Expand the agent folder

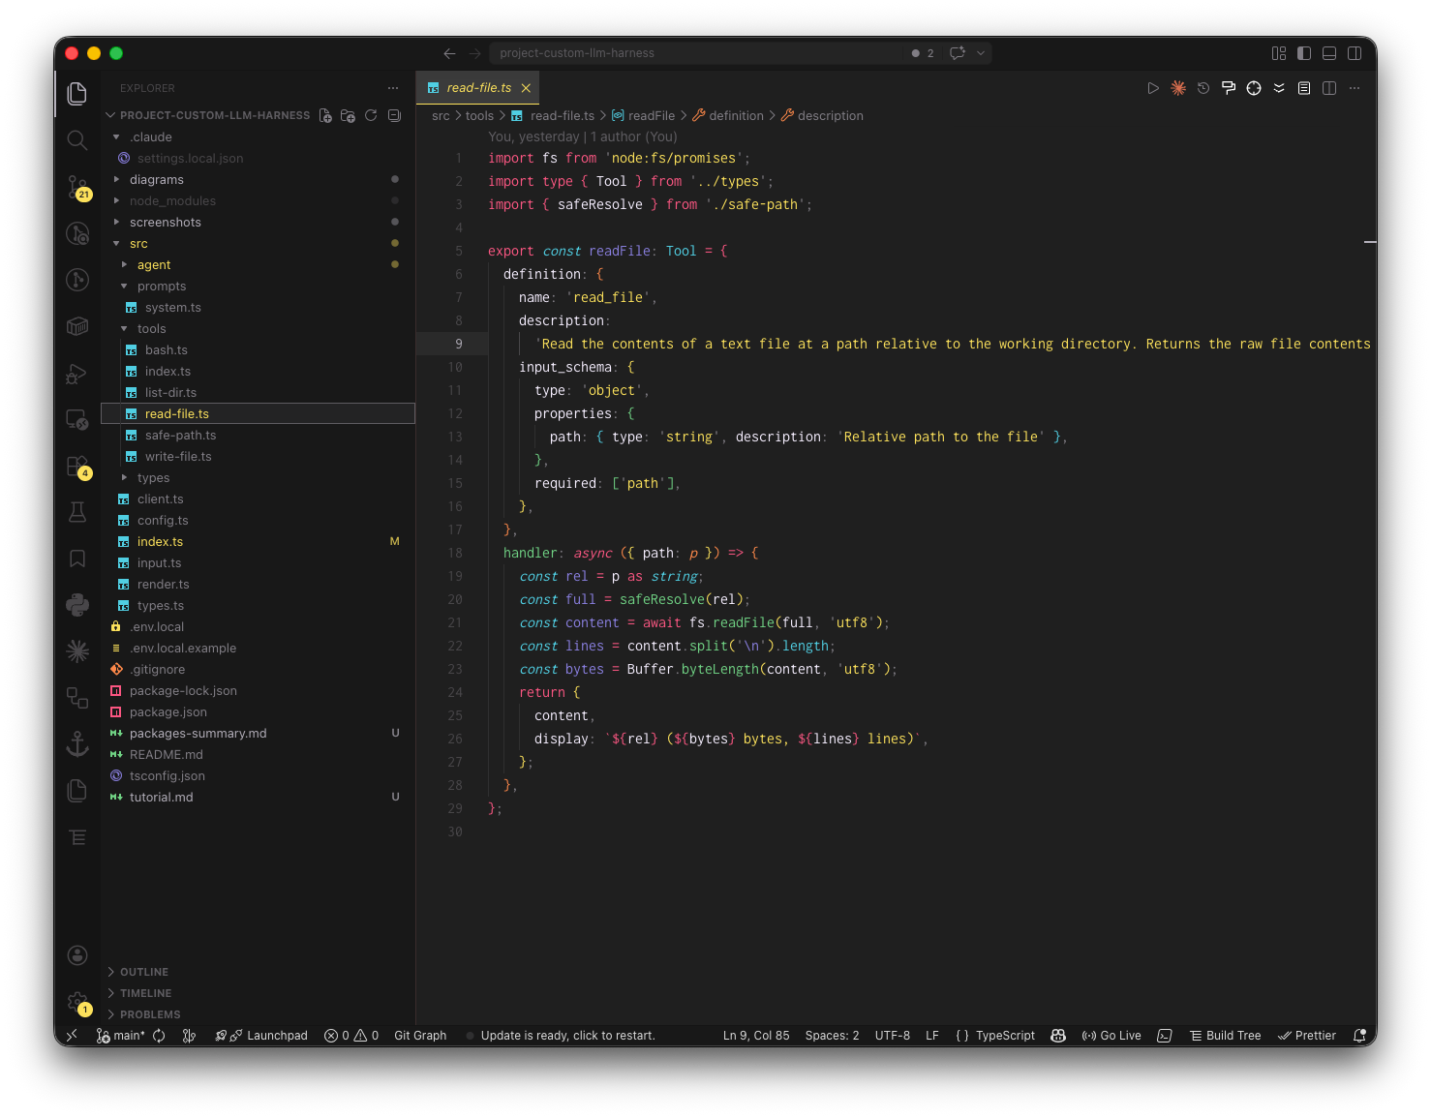[x=258, y=265]
